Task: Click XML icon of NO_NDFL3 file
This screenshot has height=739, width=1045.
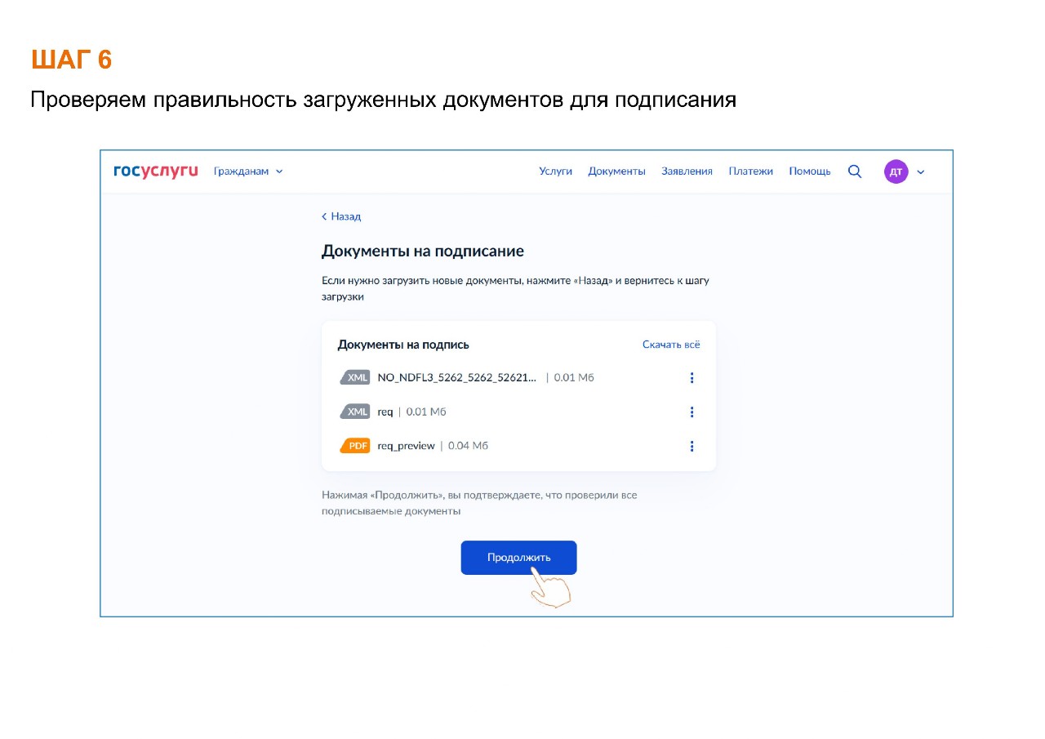Action: [355, 378]
